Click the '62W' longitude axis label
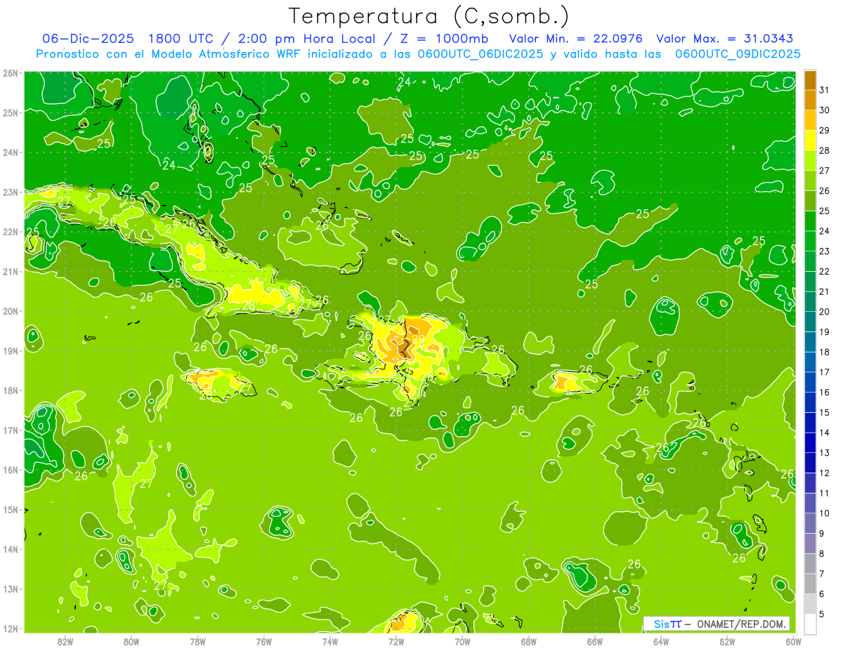Image resolution: width=843 pixels, height=651 pixels. coord(727,641)
